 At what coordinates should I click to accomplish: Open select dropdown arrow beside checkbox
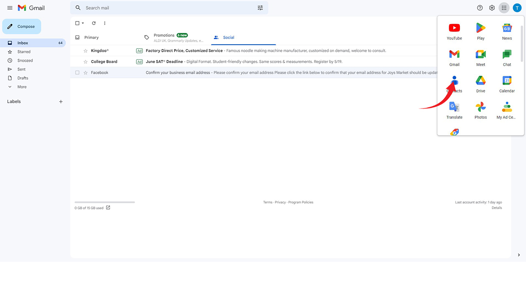pos(83,23)
